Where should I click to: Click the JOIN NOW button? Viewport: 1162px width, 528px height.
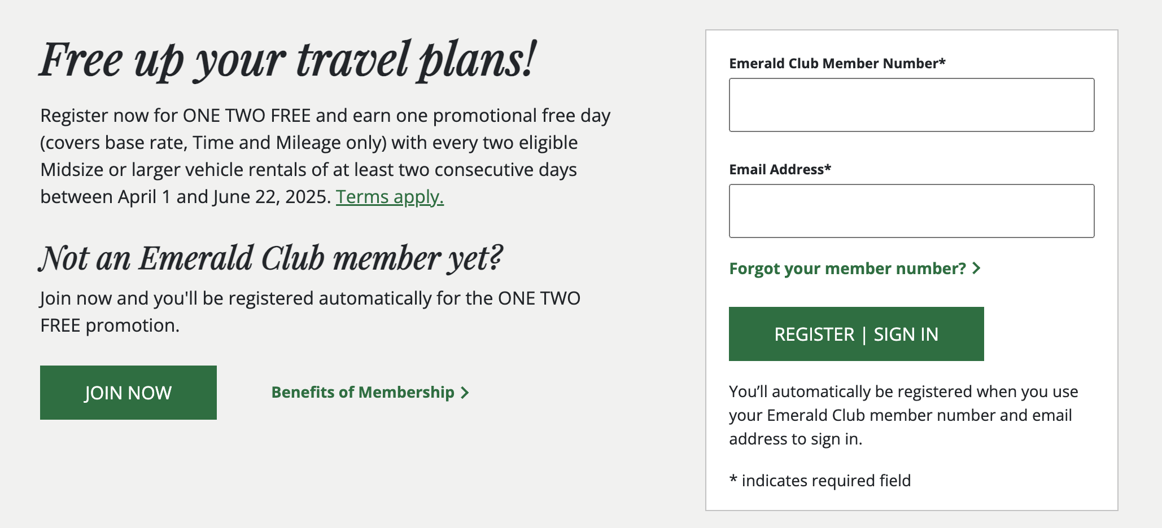point(128,393)
